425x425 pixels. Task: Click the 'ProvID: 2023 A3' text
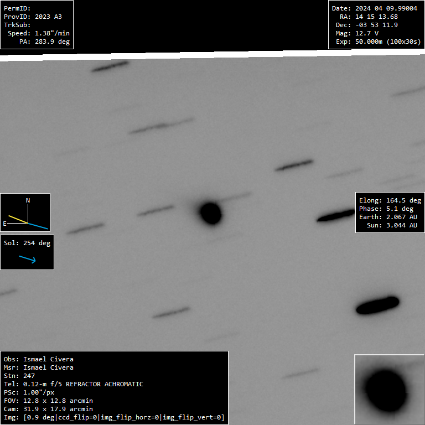pos(33,17)
